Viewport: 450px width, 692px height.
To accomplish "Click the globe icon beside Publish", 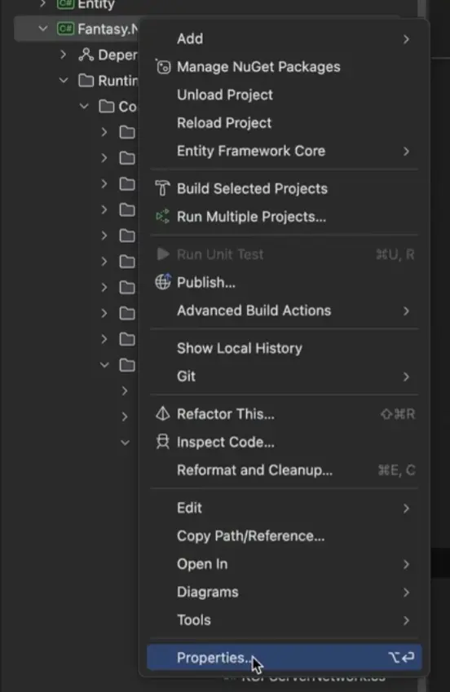I will 163,281.
